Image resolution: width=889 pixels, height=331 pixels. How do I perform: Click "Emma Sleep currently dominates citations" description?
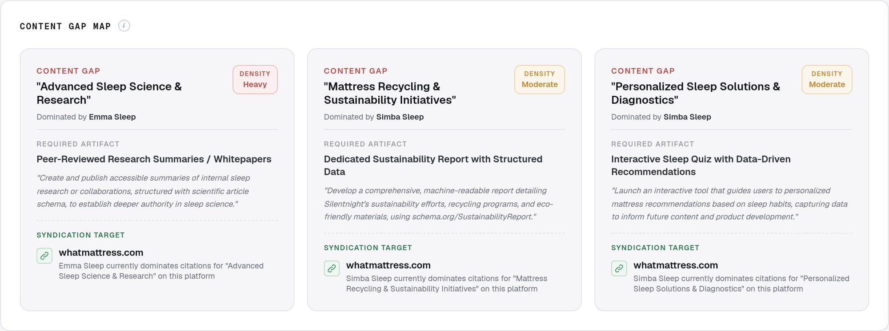coord(161,271)
